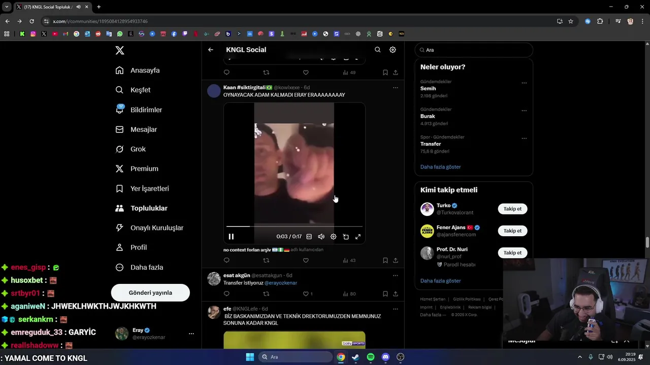Viewport: 650px width, 365px height.
Task: Repost esat akgün's transfer post
Action: pos(266,294)
